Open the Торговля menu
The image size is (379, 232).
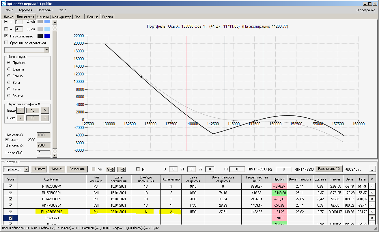(25, 10)
